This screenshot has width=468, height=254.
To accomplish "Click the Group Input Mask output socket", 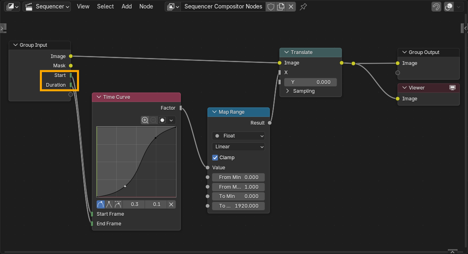I will pyautogui.click(x=71, y=66).
